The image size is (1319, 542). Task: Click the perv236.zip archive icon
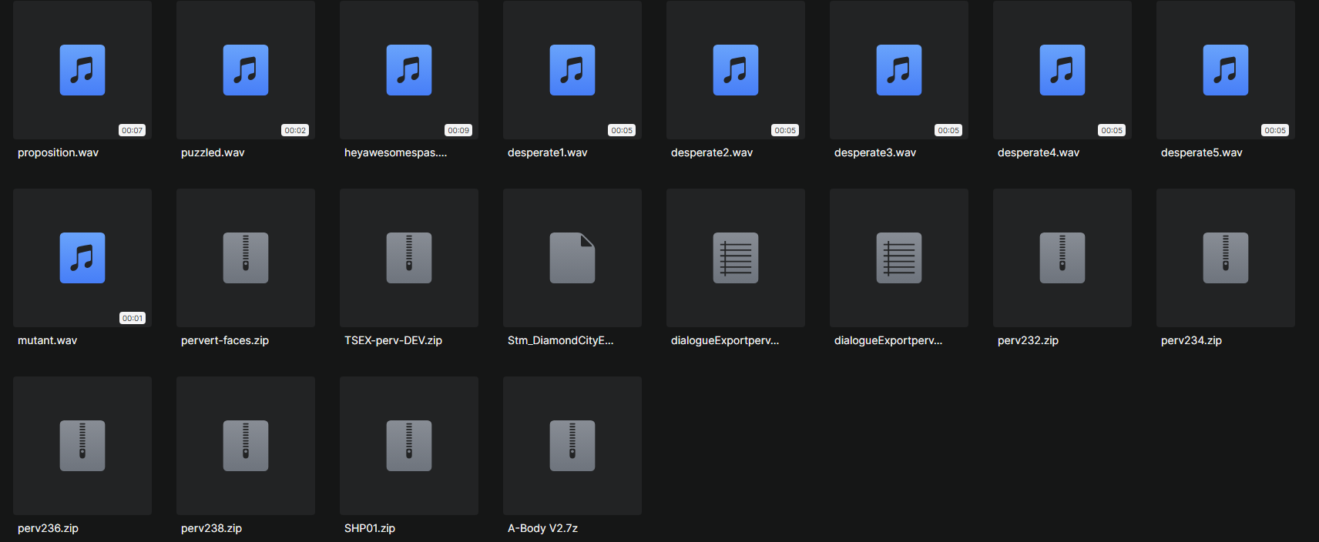coord(82,446)
